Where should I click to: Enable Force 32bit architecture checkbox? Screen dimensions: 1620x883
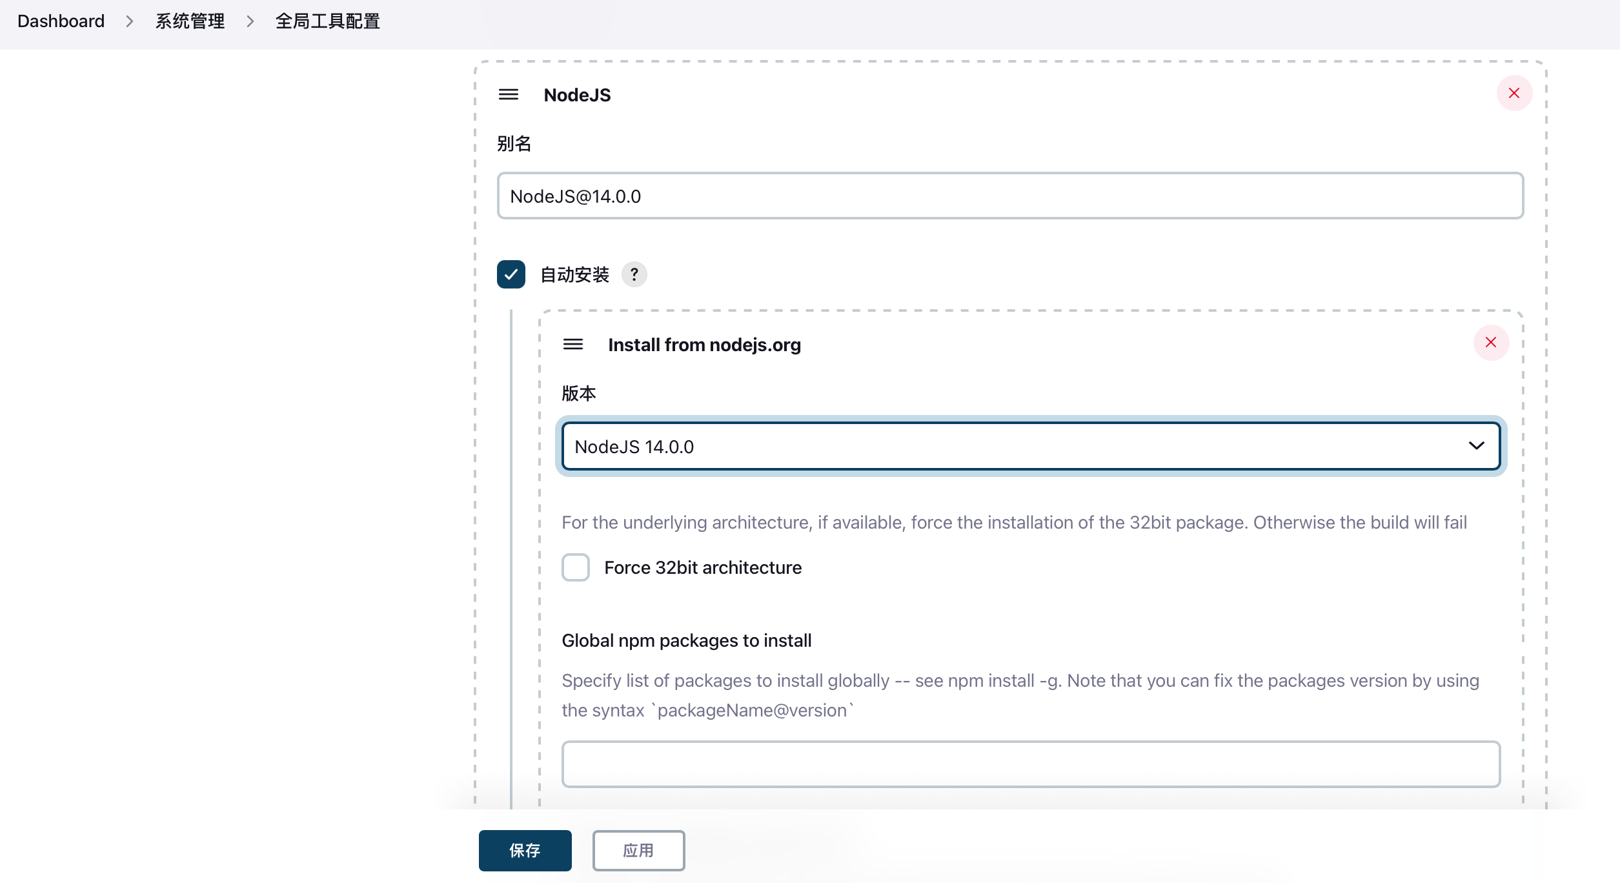point(576,567)
